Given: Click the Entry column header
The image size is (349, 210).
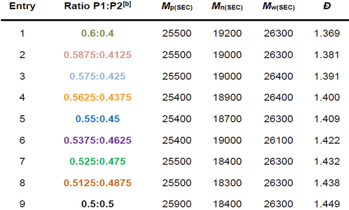Looking at the screenshot, I should click(22, 8).
